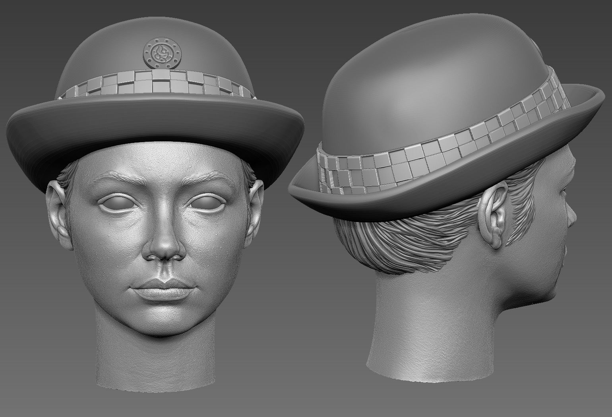Screen dimensions: 612x417
Task: Click the right eyeball of the front-facing head
Action: click(x=203, y=204)
